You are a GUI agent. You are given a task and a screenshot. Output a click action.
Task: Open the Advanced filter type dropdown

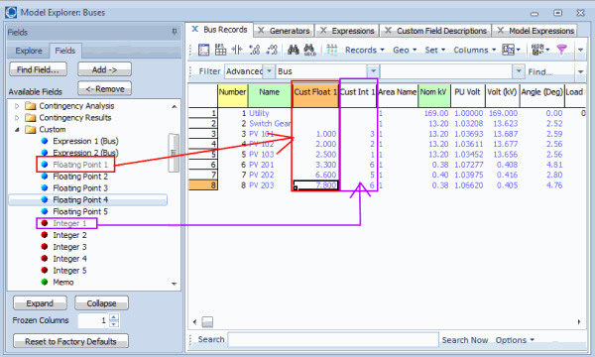tap(269, 71)
